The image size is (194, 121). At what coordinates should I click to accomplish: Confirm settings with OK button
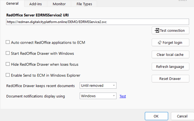(156, 116)
